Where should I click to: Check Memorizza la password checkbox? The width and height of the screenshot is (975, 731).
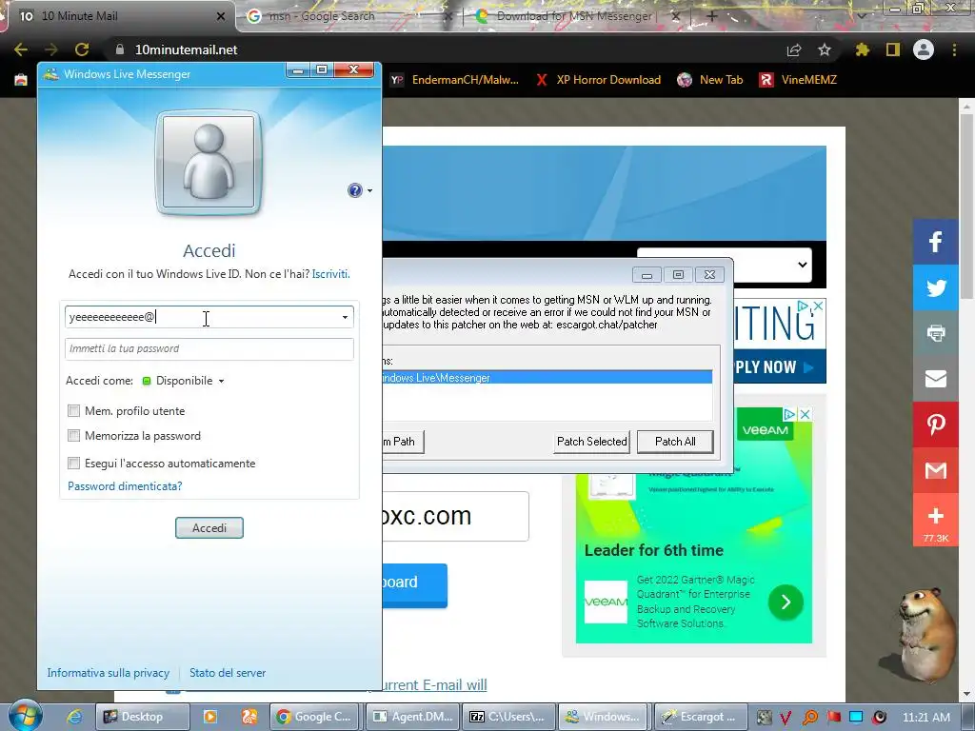coord(74,436)
